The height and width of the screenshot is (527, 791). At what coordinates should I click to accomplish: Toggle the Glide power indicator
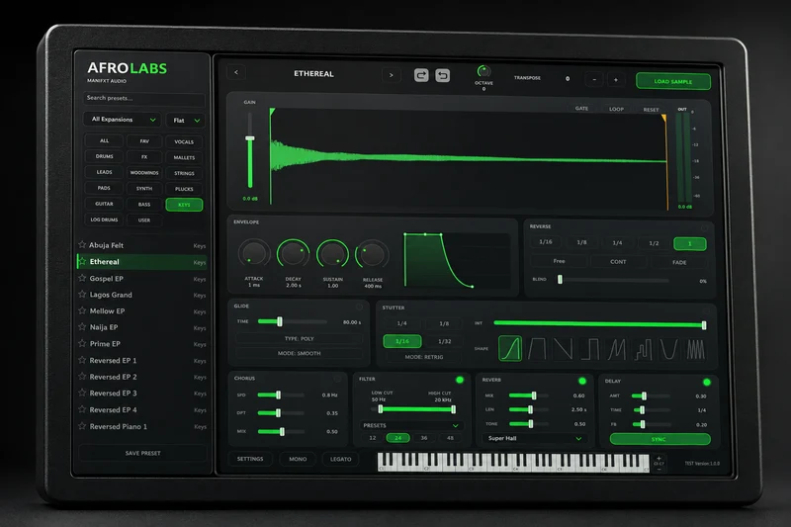tap(359, 307)
